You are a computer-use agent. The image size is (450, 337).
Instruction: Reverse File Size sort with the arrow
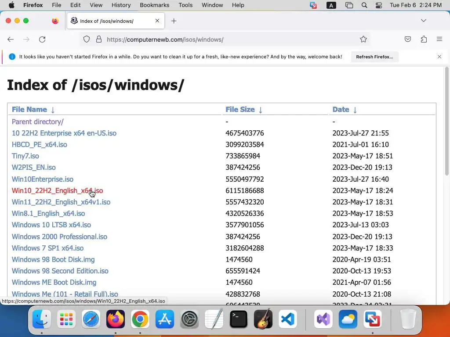[x=261, y=110]
